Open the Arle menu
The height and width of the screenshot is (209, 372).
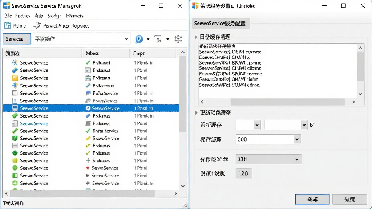coord(39,16)
